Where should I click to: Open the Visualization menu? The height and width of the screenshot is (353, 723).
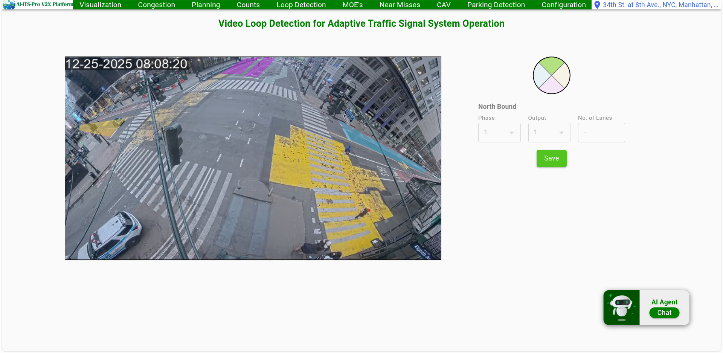tap(100, 5)
